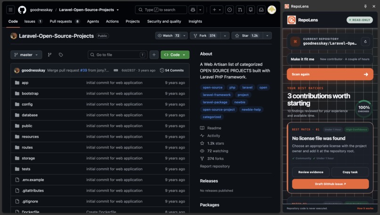Open the How it works link
This screenshot has height=215, width=380.
(365, 208)
